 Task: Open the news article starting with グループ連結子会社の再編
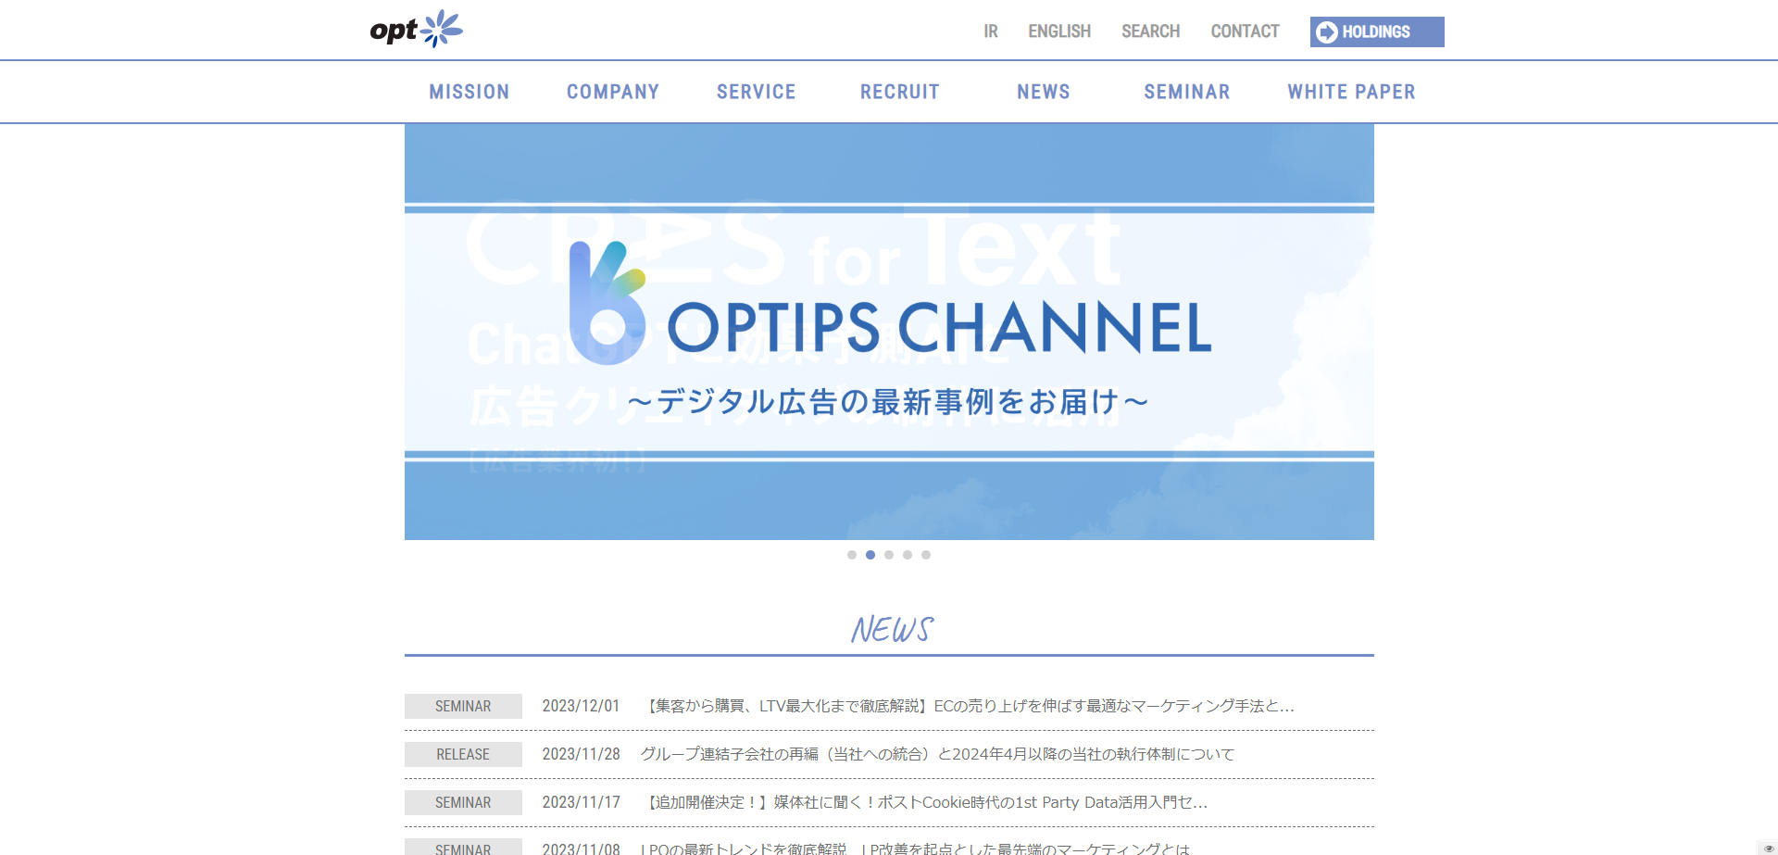pyautogui.click(x=937, y=754)
